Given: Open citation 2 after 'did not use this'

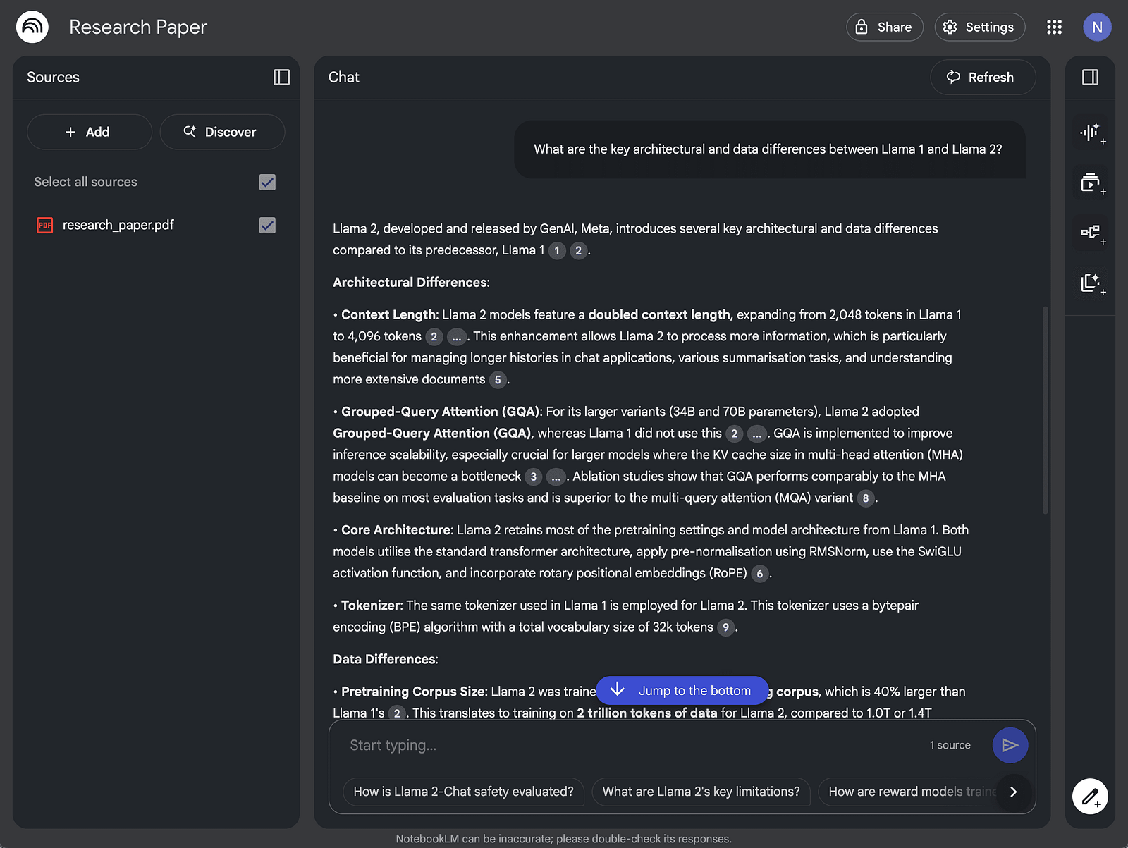Looking at the screenshot, I should pos(734,434).
